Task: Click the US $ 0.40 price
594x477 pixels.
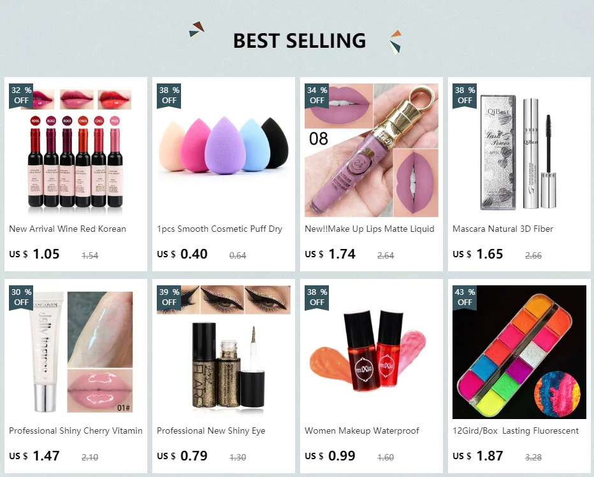Action: [182, 253]
